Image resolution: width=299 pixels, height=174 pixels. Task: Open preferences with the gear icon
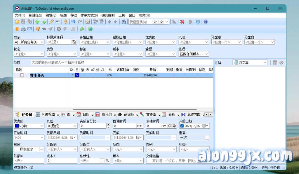click(x=198, y=22)
